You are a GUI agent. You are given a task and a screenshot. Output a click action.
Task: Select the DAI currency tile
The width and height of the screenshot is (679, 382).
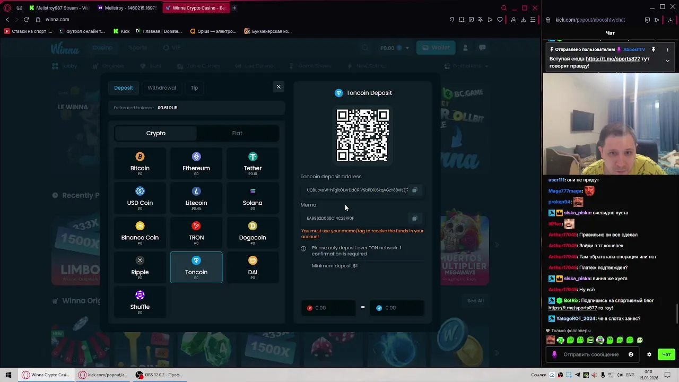click(253, 267)
